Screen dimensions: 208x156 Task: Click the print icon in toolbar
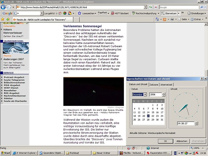[x=172, y=19]
